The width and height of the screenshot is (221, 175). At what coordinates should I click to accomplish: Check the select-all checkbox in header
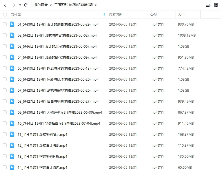point(4,14)
